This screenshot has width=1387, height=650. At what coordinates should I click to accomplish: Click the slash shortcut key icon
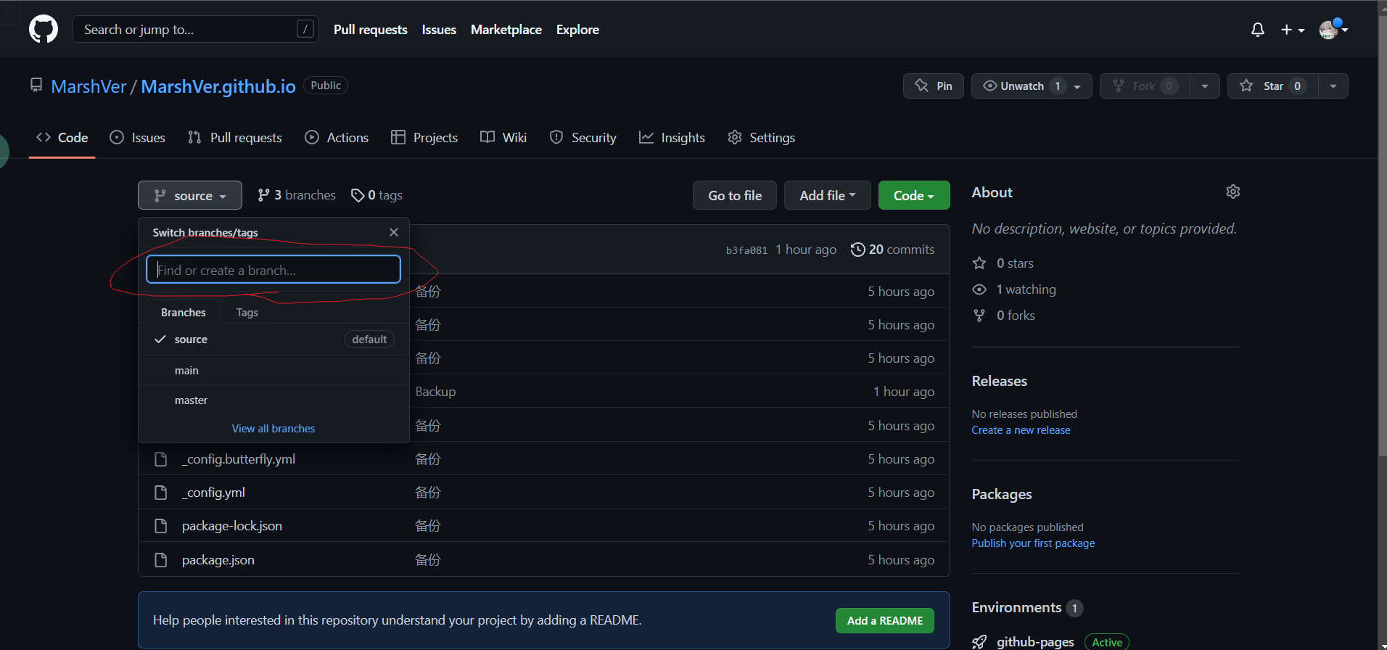coord(305,29)
